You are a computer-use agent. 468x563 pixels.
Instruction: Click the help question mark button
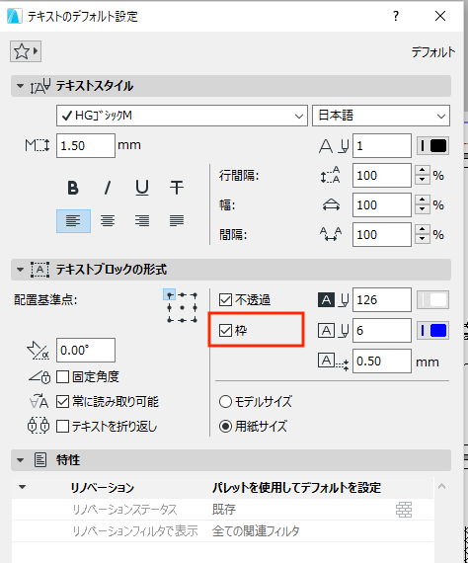point(396,16)
